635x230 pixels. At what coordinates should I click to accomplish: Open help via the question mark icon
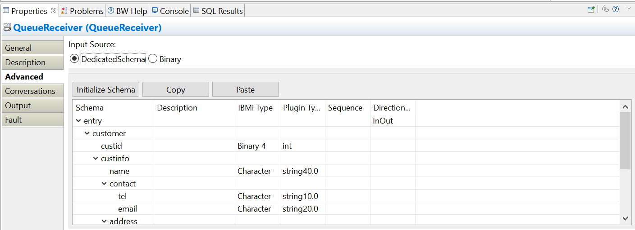[616, 9]
